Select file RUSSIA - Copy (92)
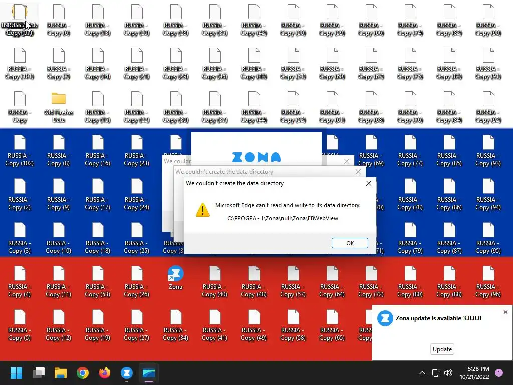Viewport: 513px width, 385px height. coord(488,107)
